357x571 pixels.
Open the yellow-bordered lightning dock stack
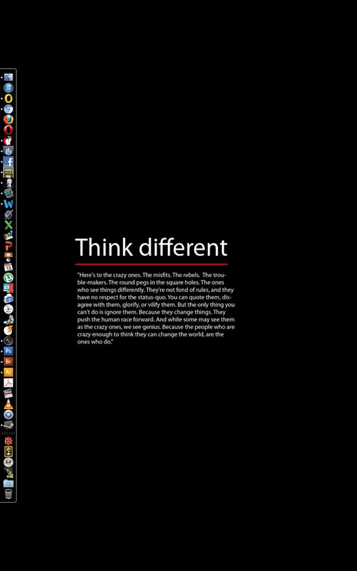(8, 452)
